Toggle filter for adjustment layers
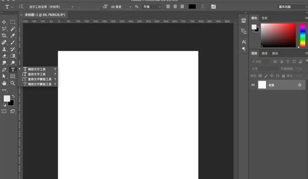Screen dimensions: 308x179 pos(281,61)
